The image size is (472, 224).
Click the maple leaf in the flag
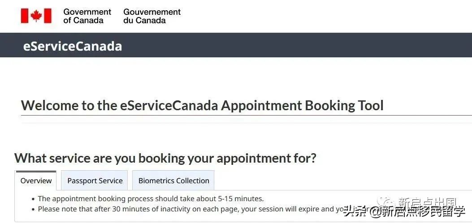coord(36,16)
